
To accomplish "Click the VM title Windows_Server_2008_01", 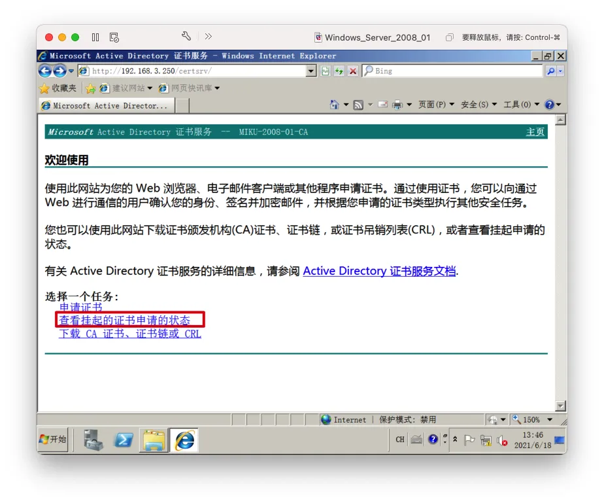I will [377, 37].
